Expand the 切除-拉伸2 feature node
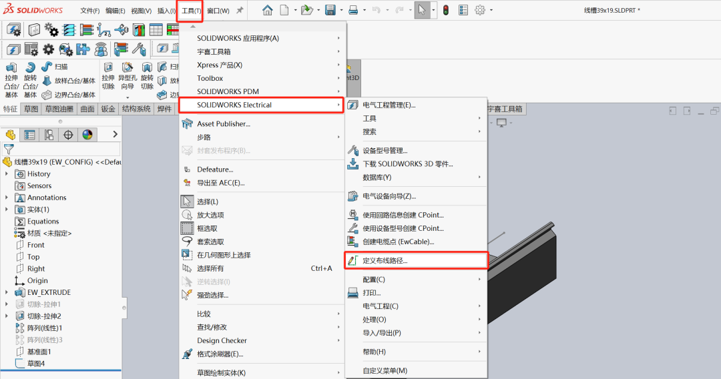 tap(7, 316)
